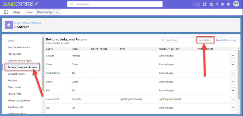Open Page Layouts in the sidebar

coord(14,54)
